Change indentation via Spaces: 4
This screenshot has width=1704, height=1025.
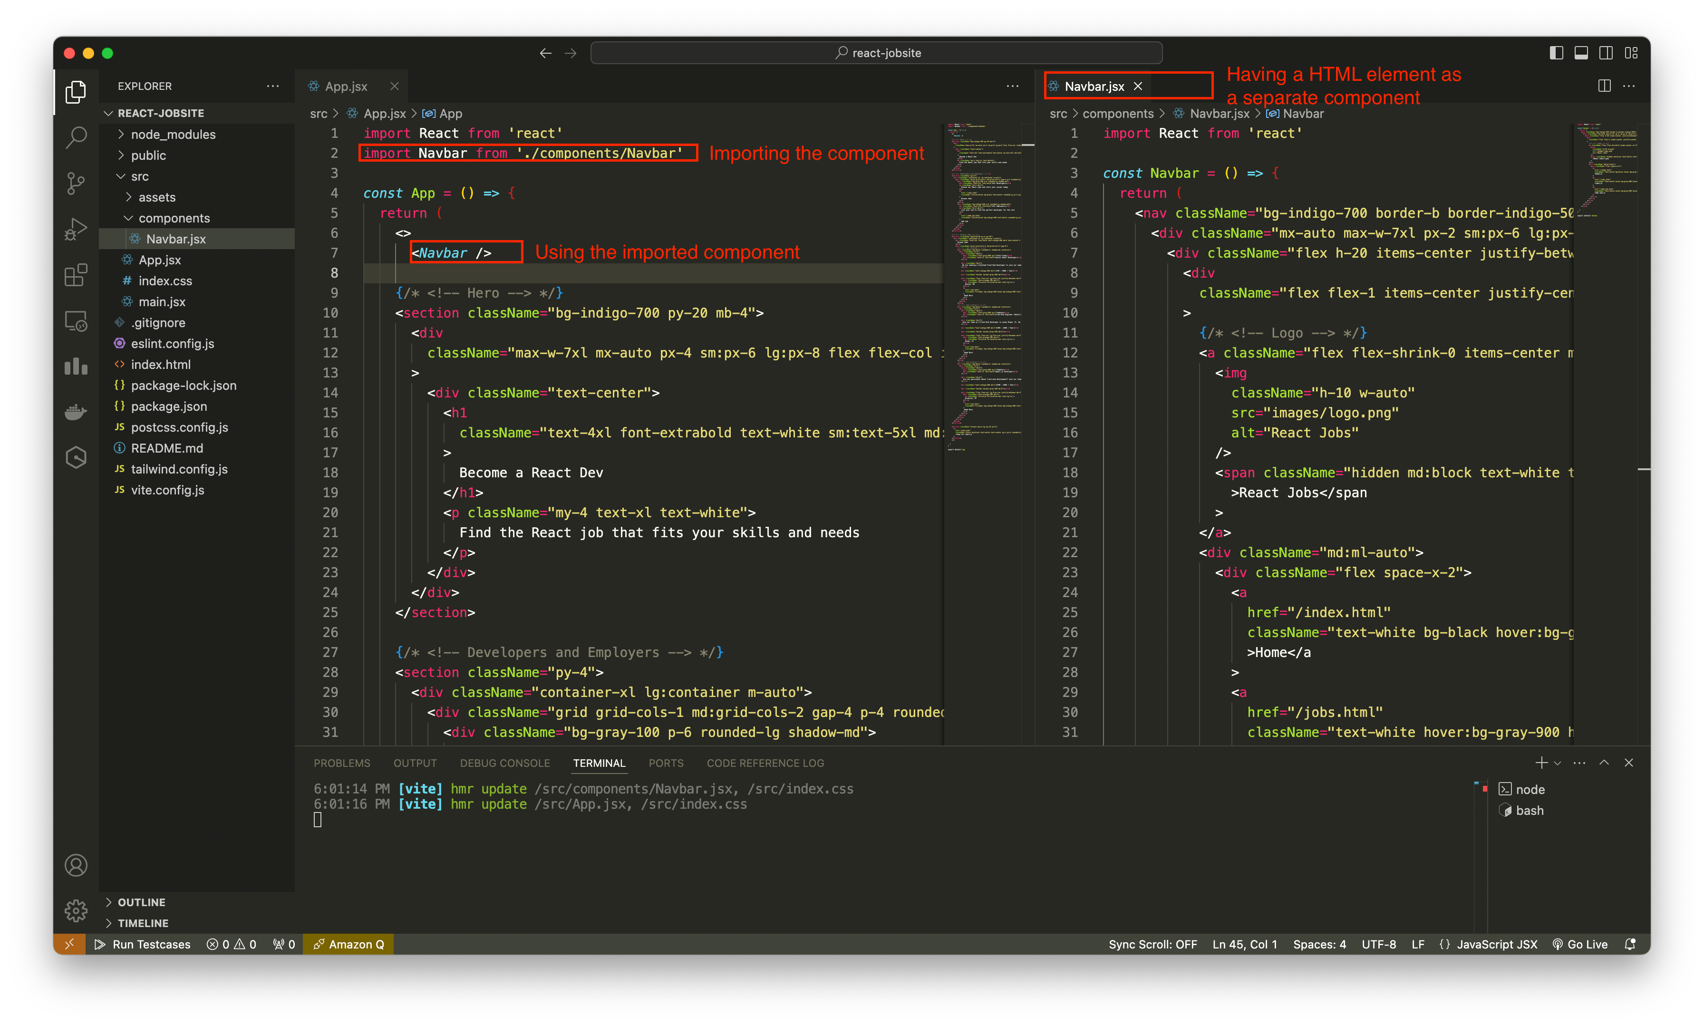pyautogui.click(x=1319, y=944)
